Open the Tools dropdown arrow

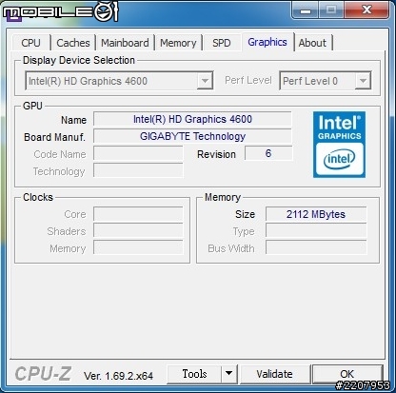pyautogui.click(x=228, y=374)
